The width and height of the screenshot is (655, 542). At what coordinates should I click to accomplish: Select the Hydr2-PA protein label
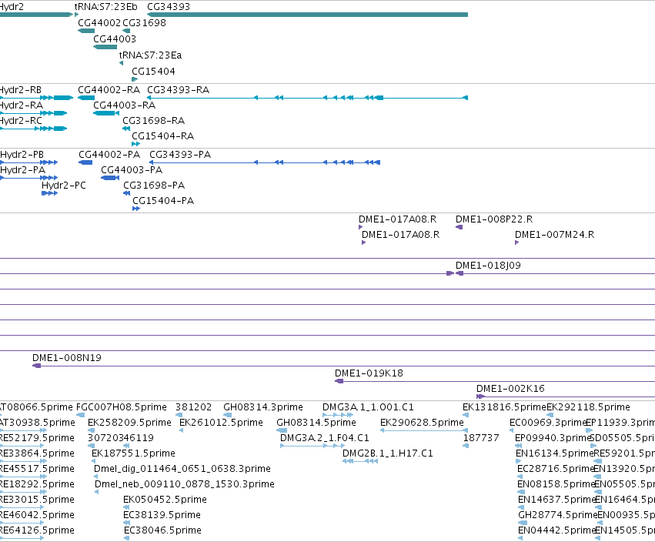click(x=22, y=170)
